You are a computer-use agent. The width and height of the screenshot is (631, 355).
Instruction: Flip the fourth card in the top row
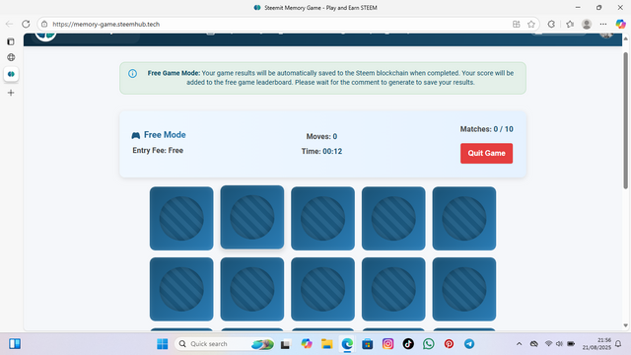393,218
